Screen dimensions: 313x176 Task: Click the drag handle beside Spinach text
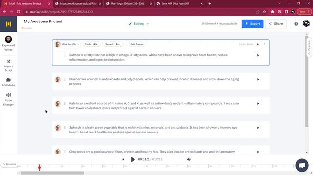coord(64,128)
